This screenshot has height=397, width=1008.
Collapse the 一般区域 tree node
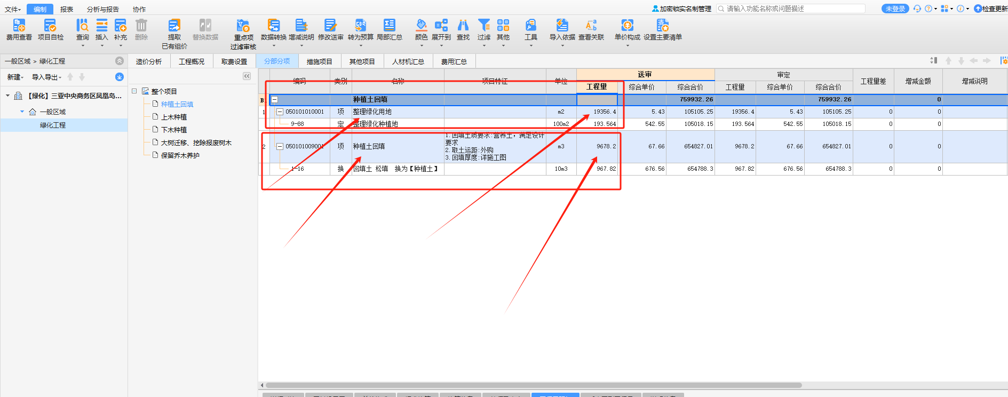22,112
